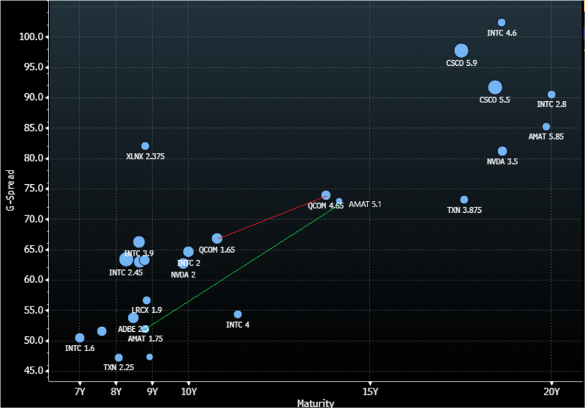Select the large CSCO 5.9 bubble

pyautogui.click(x=461, y=50)
